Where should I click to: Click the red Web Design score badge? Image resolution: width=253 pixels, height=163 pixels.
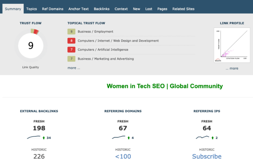point(71,41)
